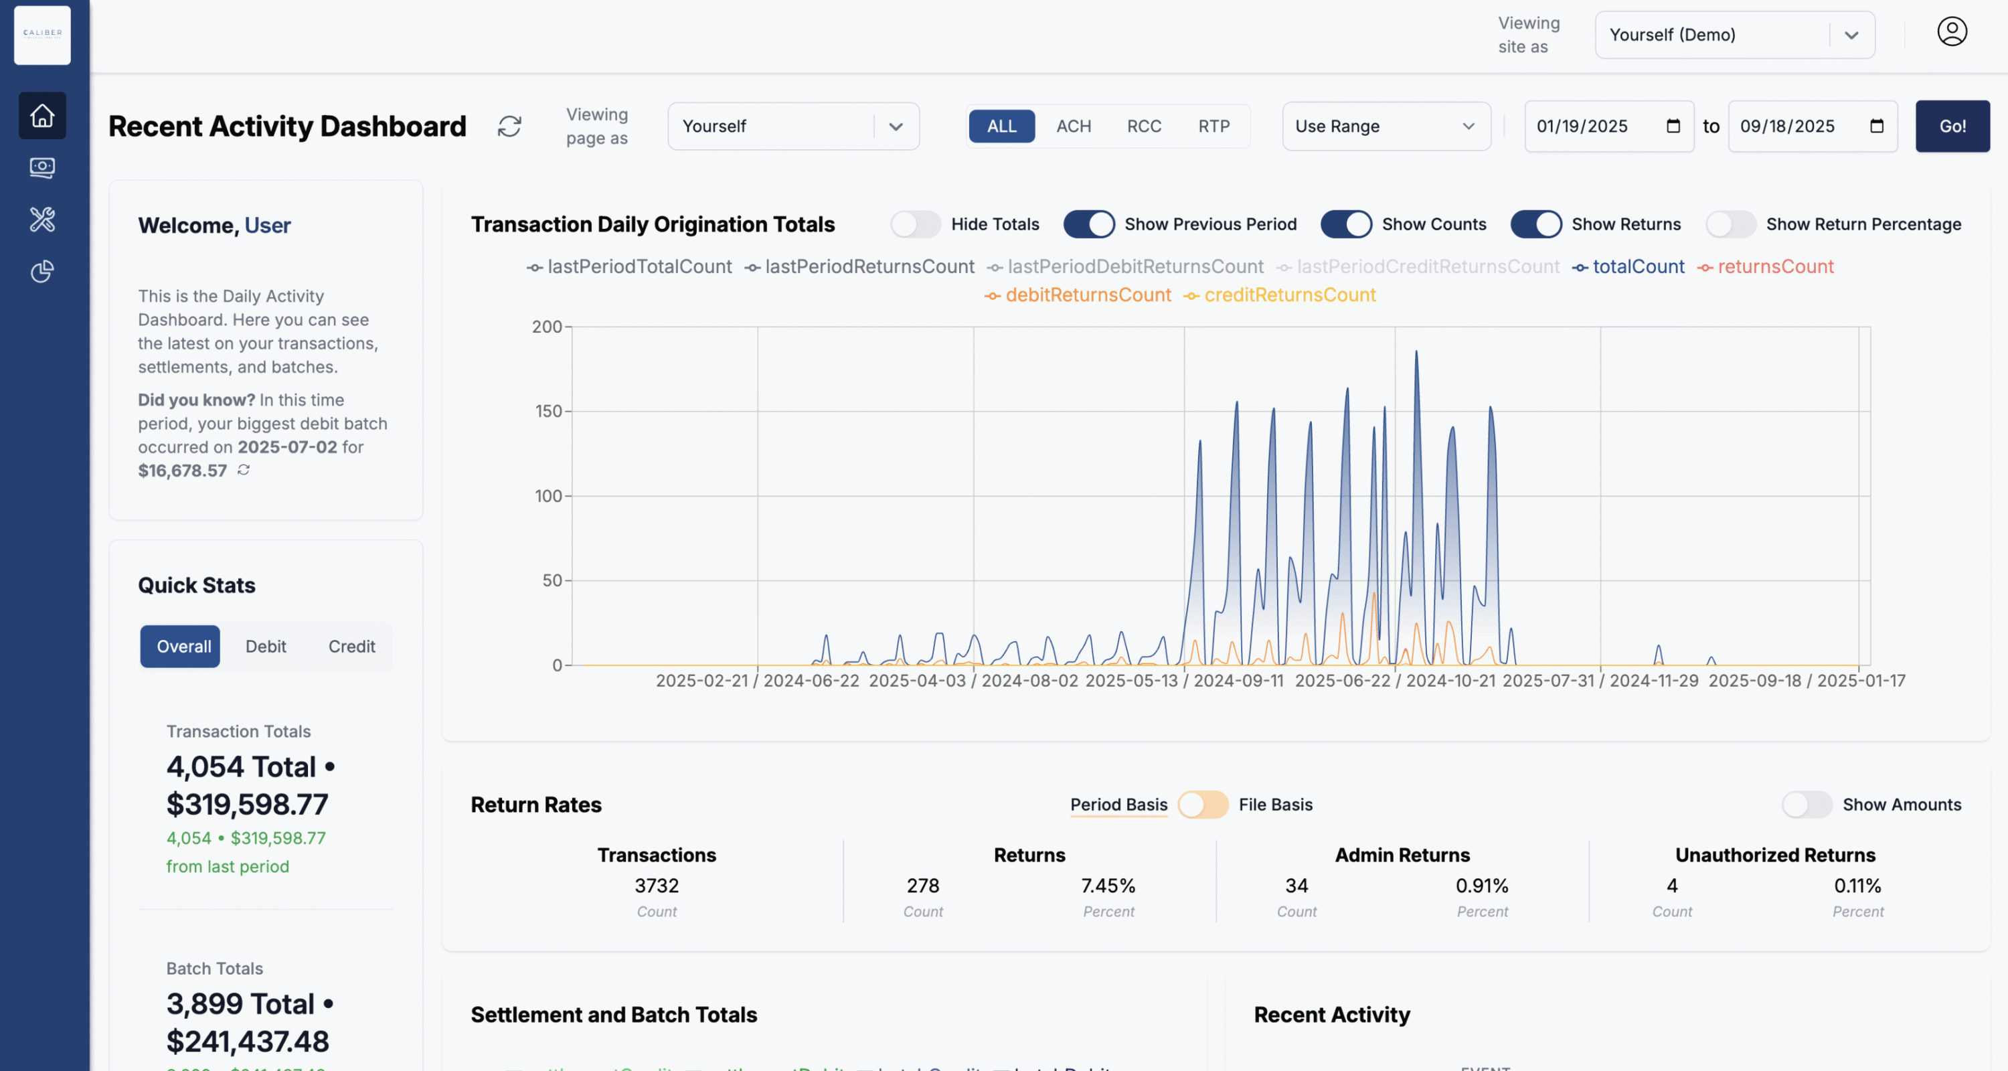Viewport: 2008px width, 1071px height.
Task: Open the tools section in sidebar
Action: [41, 220]
